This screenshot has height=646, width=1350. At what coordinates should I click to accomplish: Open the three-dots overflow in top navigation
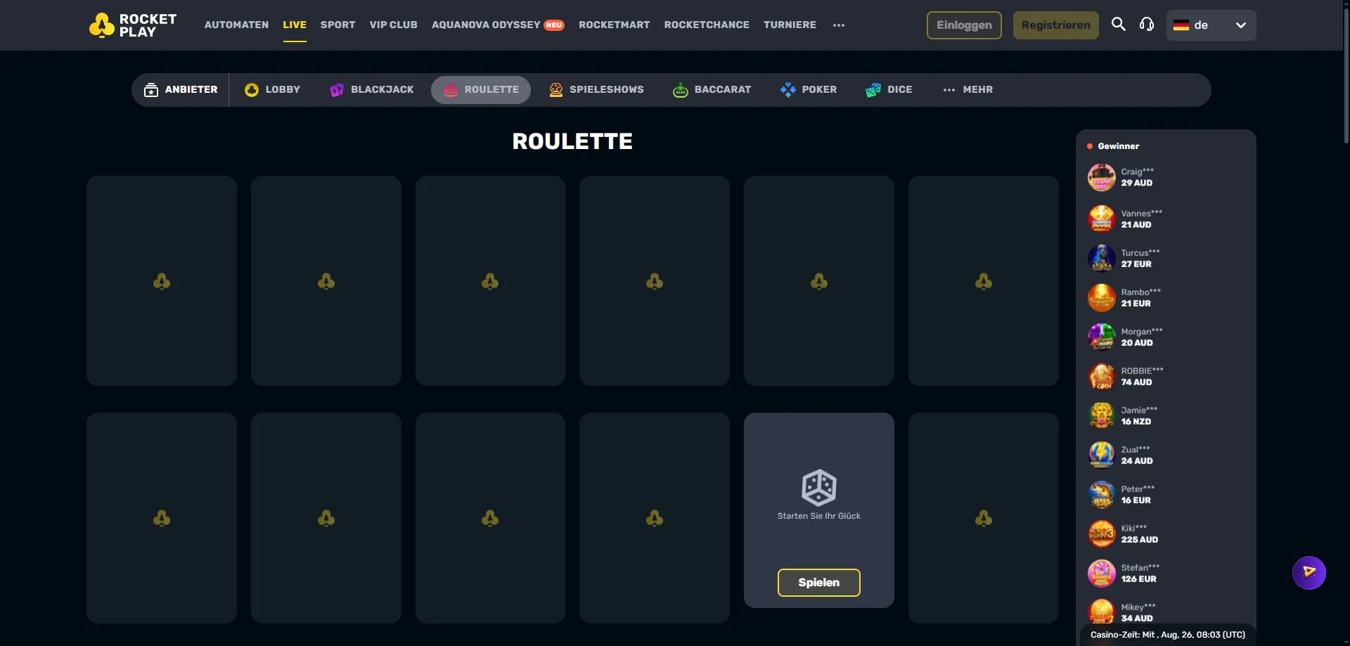coord(839,25)
